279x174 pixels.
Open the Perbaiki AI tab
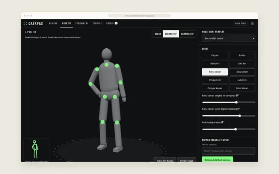82,23
